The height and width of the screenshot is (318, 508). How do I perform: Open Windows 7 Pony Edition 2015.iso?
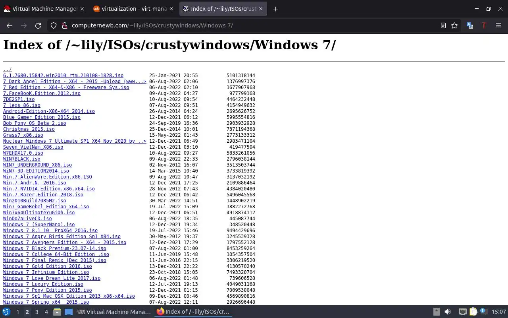(x=48, y=290)
